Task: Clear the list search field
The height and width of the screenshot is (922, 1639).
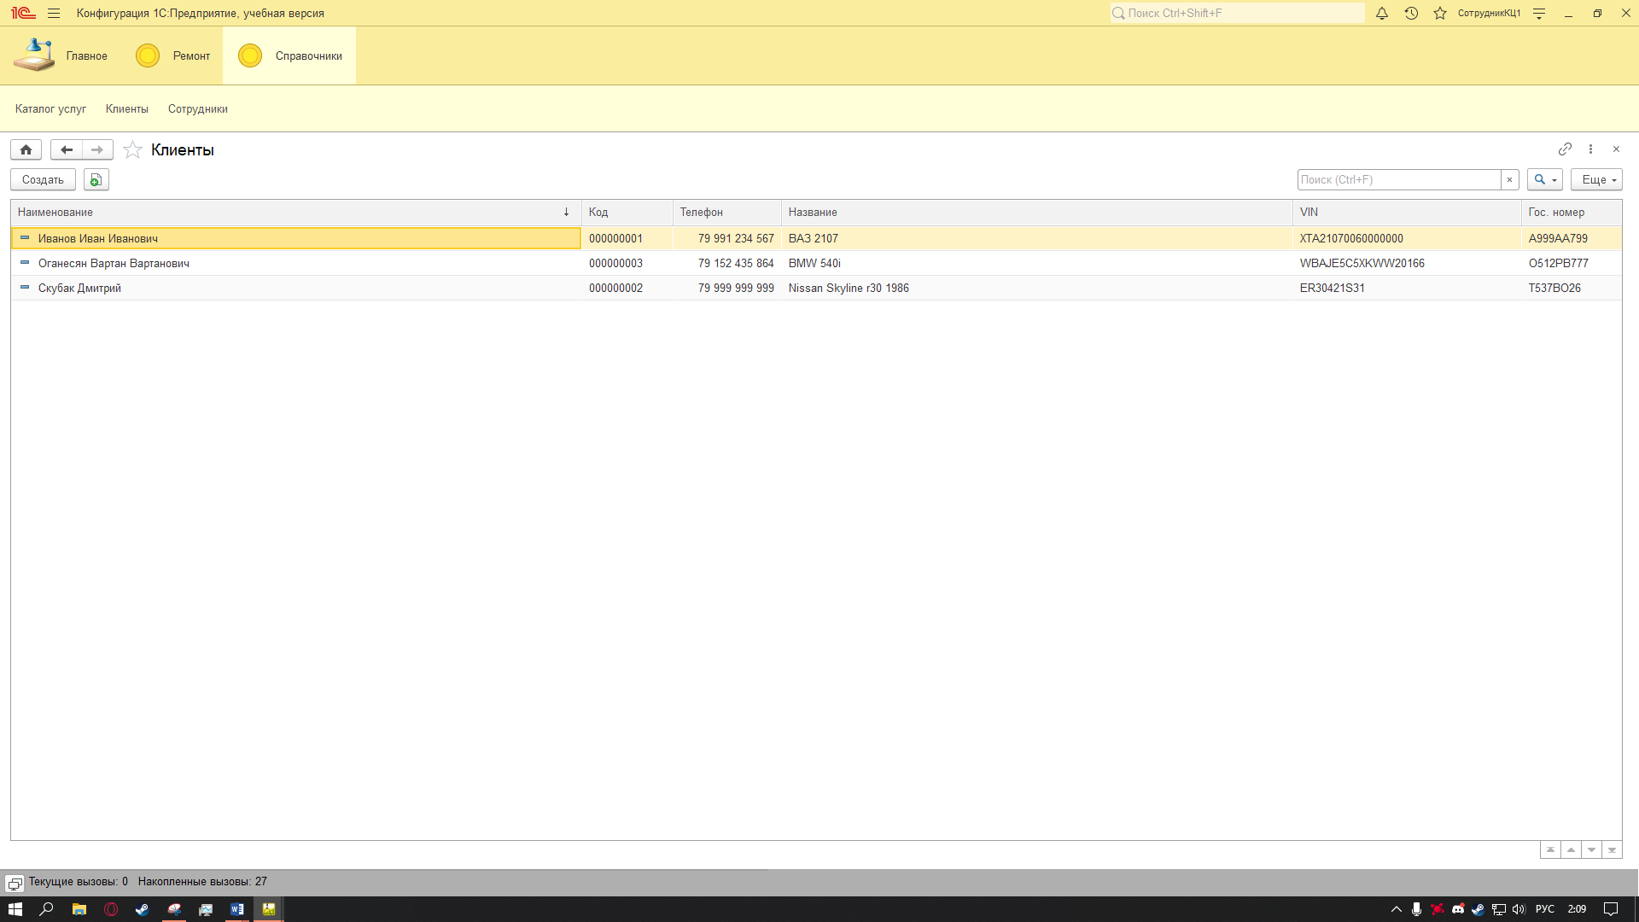Action: pyautogui.click(x=1510, y=179)
